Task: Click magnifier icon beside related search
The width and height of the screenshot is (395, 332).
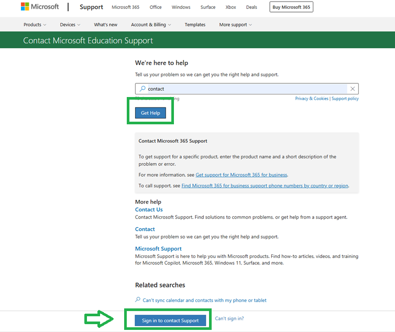Action: (x=138, y=299)
